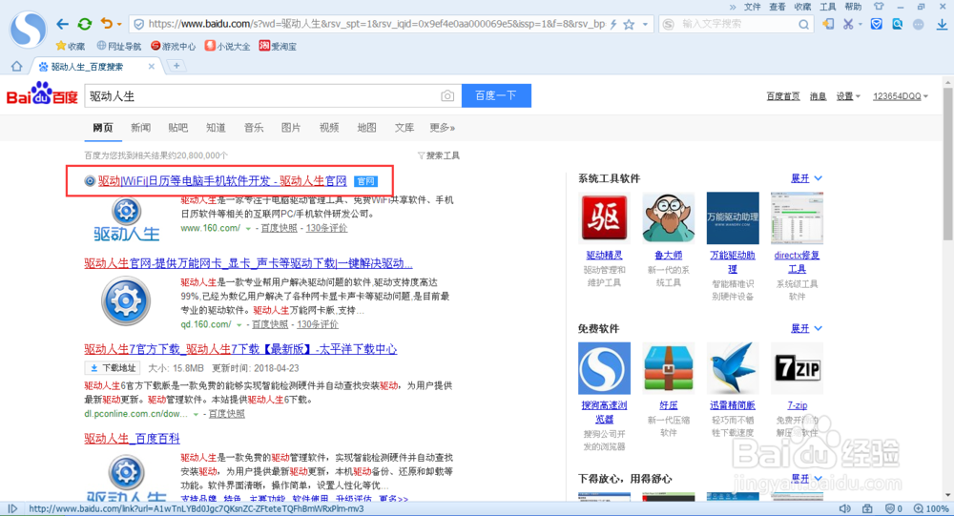The width and height of the screenshot is (954, 516).
Task: Close the 驱动人生_百度搜索 tab
Action: 152,67
